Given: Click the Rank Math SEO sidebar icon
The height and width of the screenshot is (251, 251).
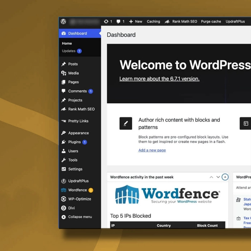Looking at the screenshot, I should [63, 109].
